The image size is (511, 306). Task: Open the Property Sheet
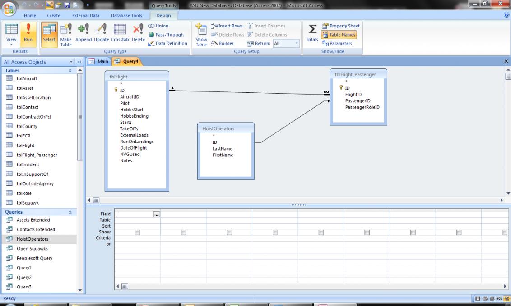coord(341,26)
